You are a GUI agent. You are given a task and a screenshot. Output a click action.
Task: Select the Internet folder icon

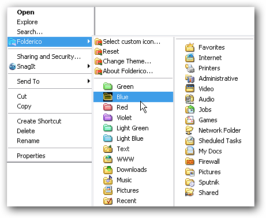coord(190,58)
